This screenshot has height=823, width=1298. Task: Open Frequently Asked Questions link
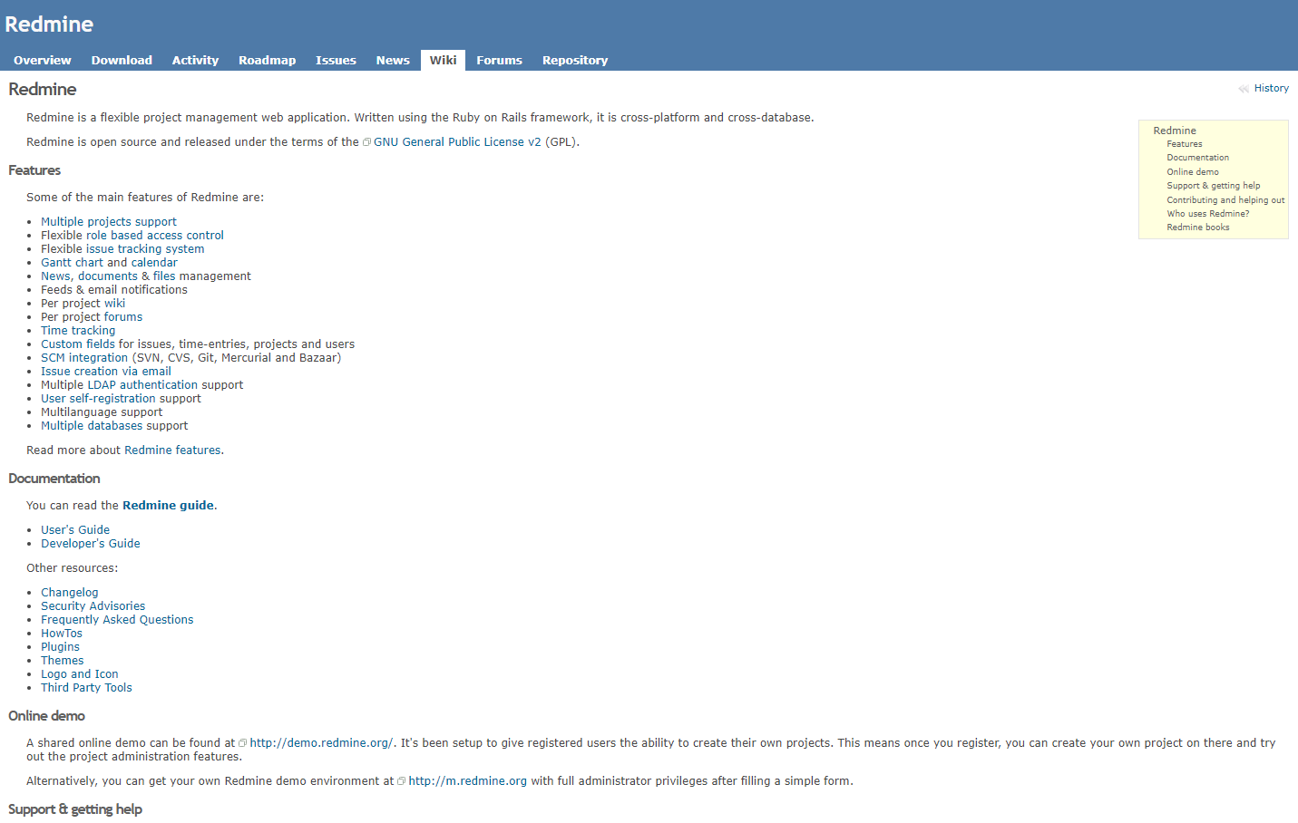tap(117, 620)
